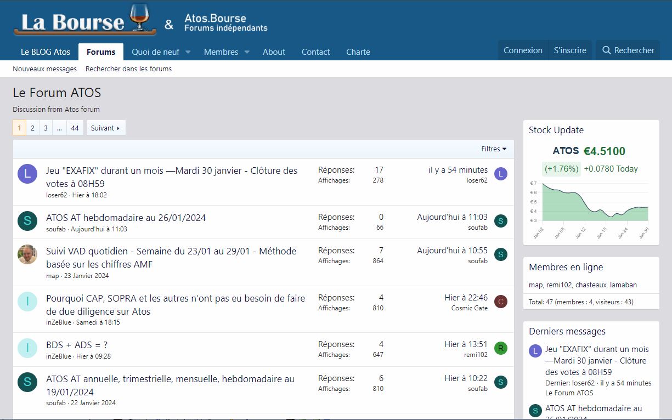Click inZeBlue's avatar on 'BDS + ADS = ?' thread

click(x=27, y=348)
